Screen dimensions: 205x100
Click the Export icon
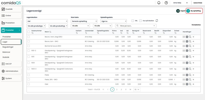pos(178,11)
